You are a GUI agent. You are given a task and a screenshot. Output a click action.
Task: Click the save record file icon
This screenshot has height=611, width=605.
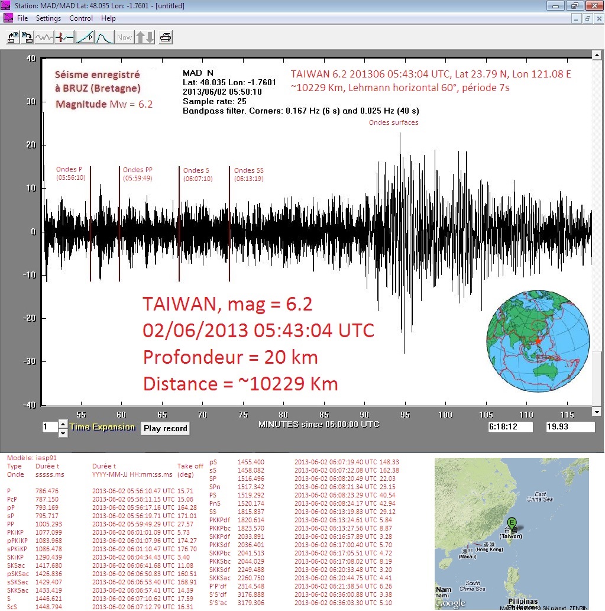(27, 37)
